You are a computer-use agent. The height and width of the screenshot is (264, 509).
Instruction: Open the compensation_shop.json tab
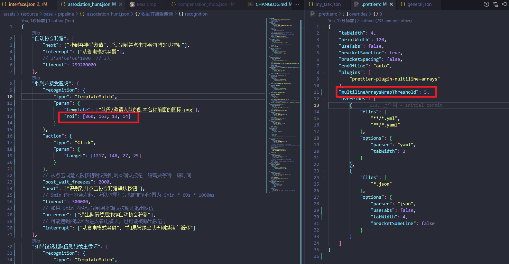[203, 4]
